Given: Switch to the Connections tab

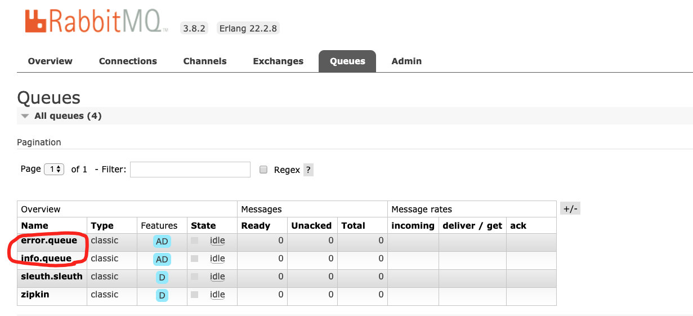Looking at the screenshot, I should [128, 61].
